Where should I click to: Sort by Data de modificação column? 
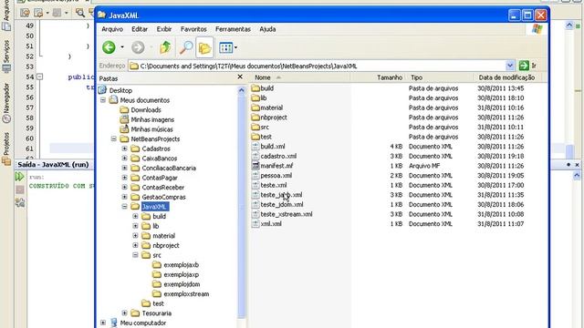click(x=507, y=77)
